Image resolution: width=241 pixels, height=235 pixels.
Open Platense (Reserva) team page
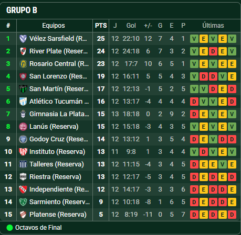[58, 215]
